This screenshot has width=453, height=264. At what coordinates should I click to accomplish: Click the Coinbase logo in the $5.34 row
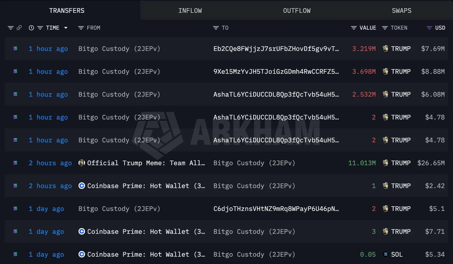pos(81,254)
